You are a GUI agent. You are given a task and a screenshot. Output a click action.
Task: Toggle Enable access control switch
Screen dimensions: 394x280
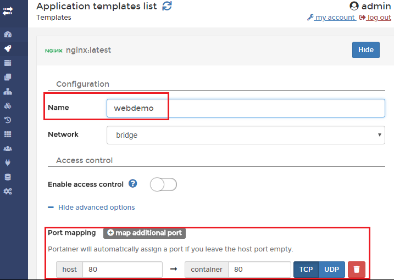pos(163,184)
